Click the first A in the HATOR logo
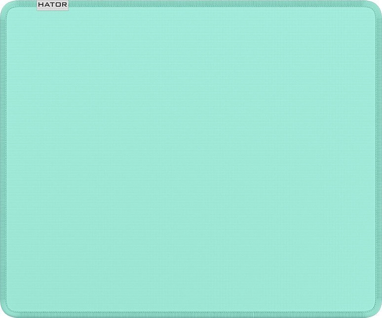This screenshot has width=382, height=318. (47, 4)
